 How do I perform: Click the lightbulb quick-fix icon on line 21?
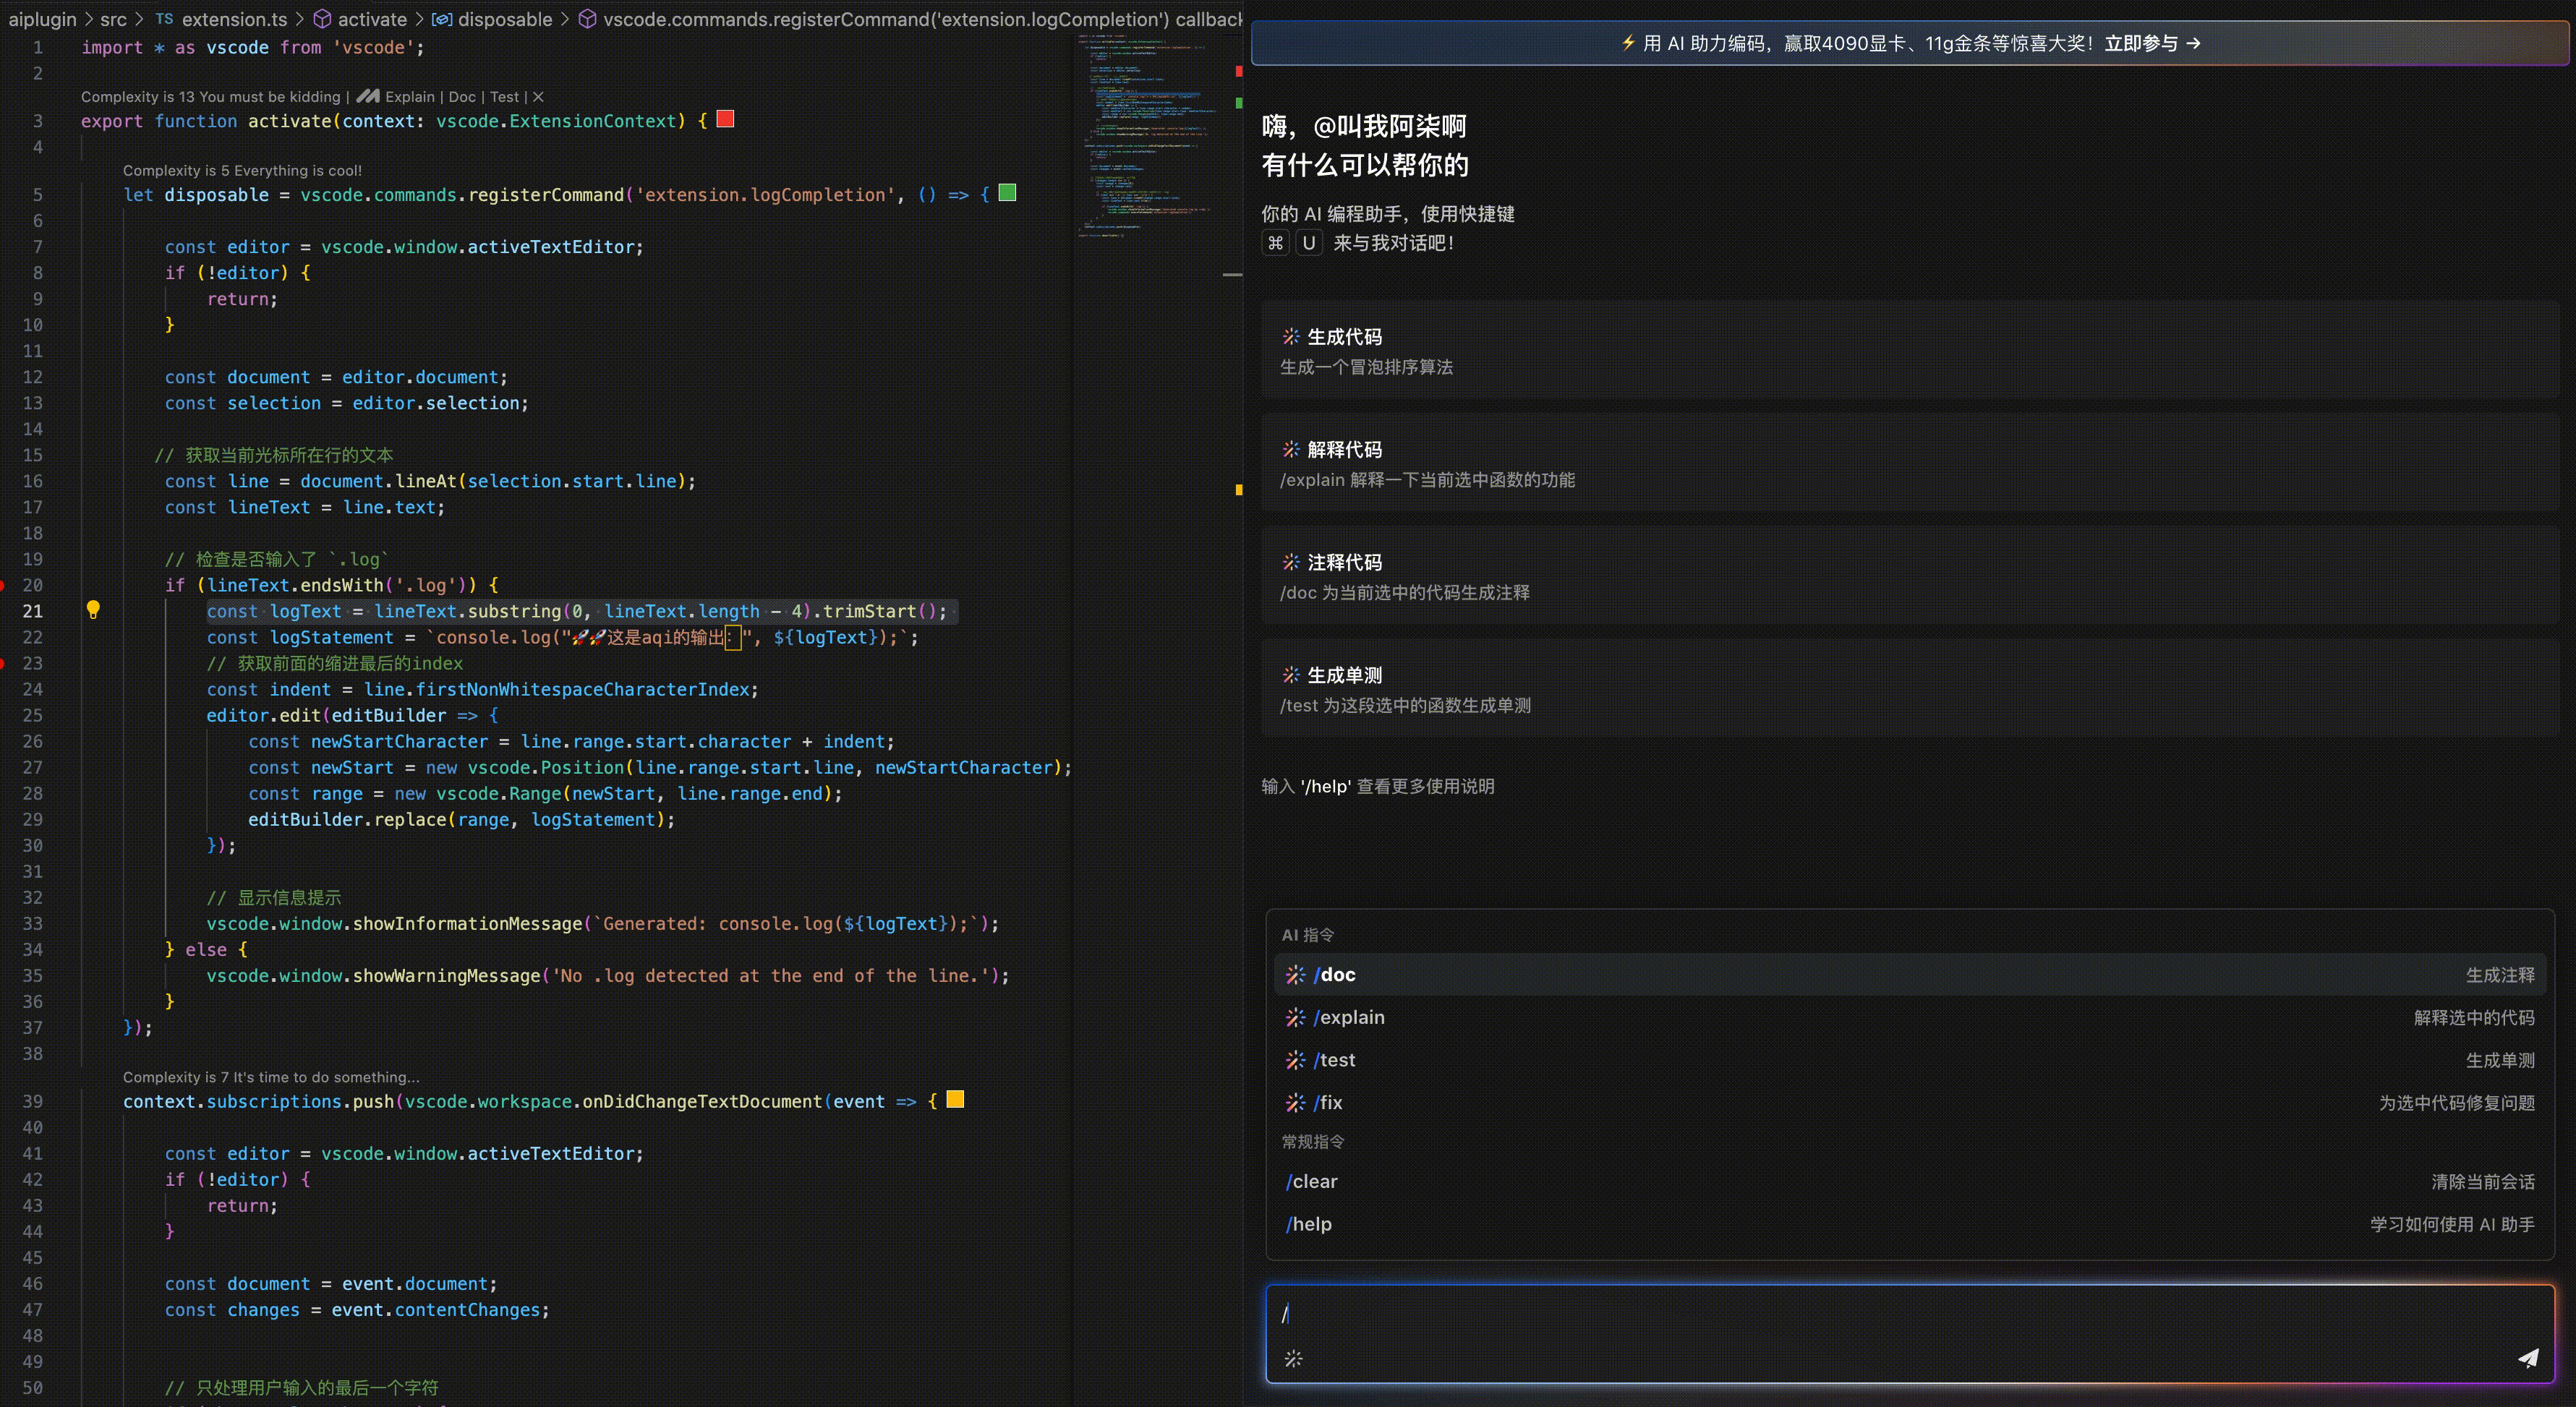[93, 610]
